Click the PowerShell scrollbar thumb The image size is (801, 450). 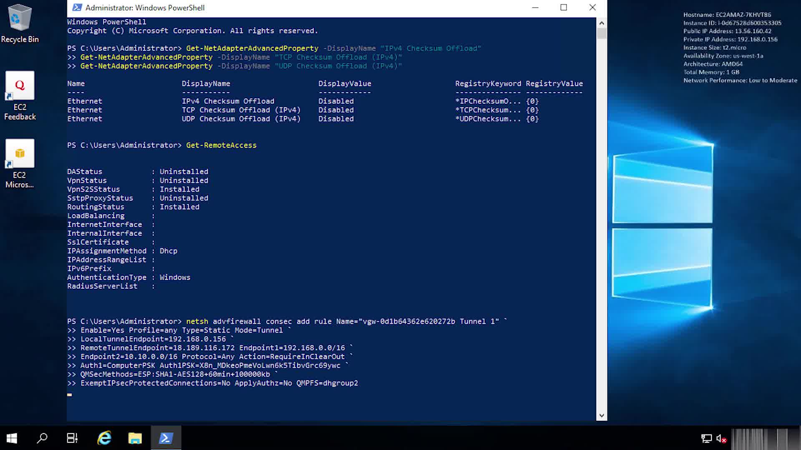pos(602,33)
